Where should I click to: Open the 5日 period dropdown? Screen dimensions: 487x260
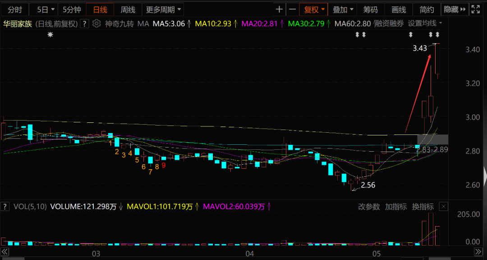[x=46, y=9]
